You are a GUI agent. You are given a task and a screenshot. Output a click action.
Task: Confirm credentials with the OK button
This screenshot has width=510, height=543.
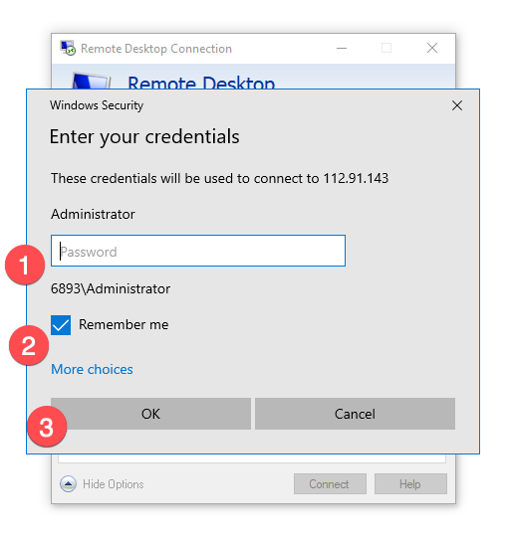151,414
